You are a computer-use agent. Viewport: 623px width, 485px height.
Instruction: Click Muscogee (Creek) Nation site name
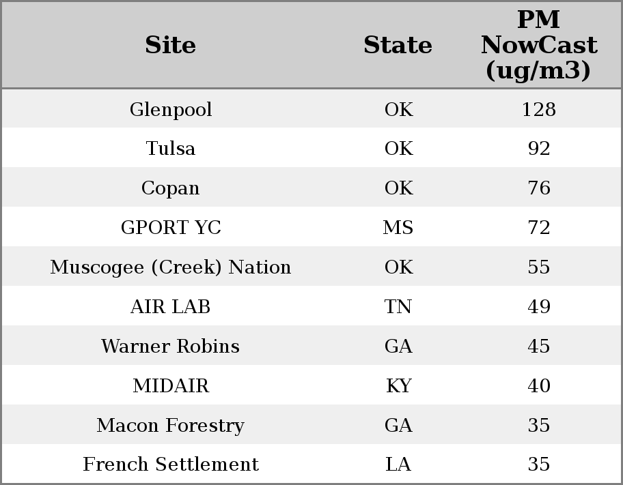point(171,267)
